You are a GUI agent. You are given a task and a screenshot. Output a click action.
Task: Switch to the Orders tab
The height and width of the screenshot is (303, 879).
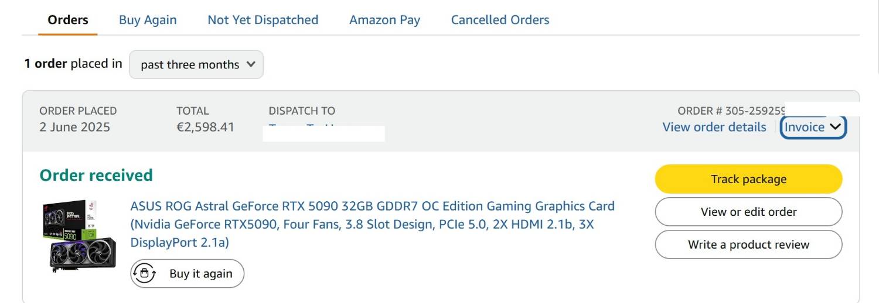point(68,20)
